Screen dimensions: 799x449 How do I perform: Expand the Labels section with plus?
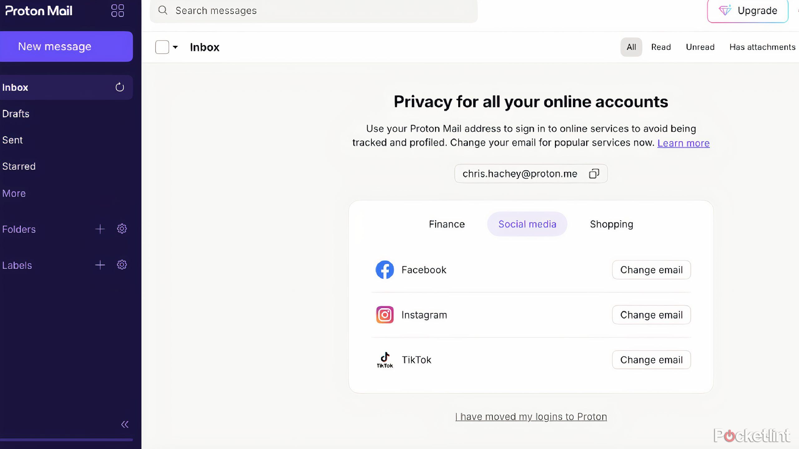pyautogui.click(x=99, y=265)
